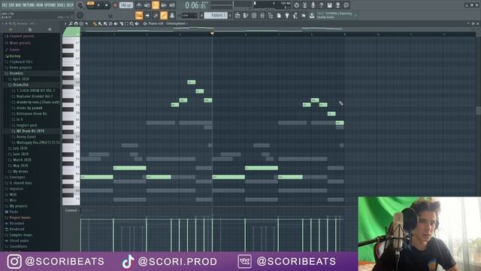The image size is (481, 271).
Task: Toggle the highlighted countdown before recording
Action: pos(156,5)
